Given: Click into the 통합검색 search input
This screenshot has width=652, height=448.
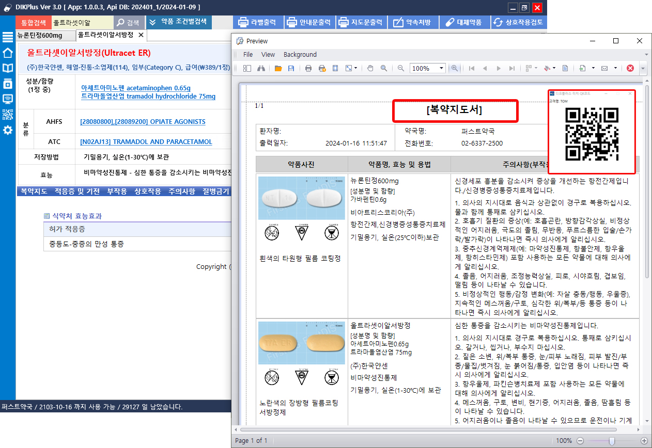Looking at the screenshot, I should pos(82,23).
